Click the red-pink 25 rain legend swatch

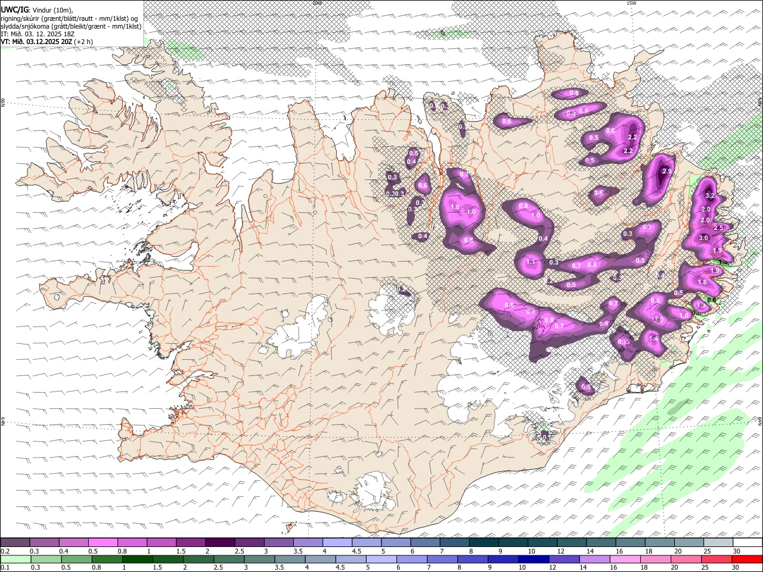coord(716,559)
